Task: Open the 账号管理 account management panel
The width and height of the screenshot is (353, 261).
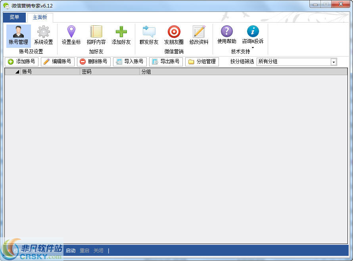Action: coord(18,35)
